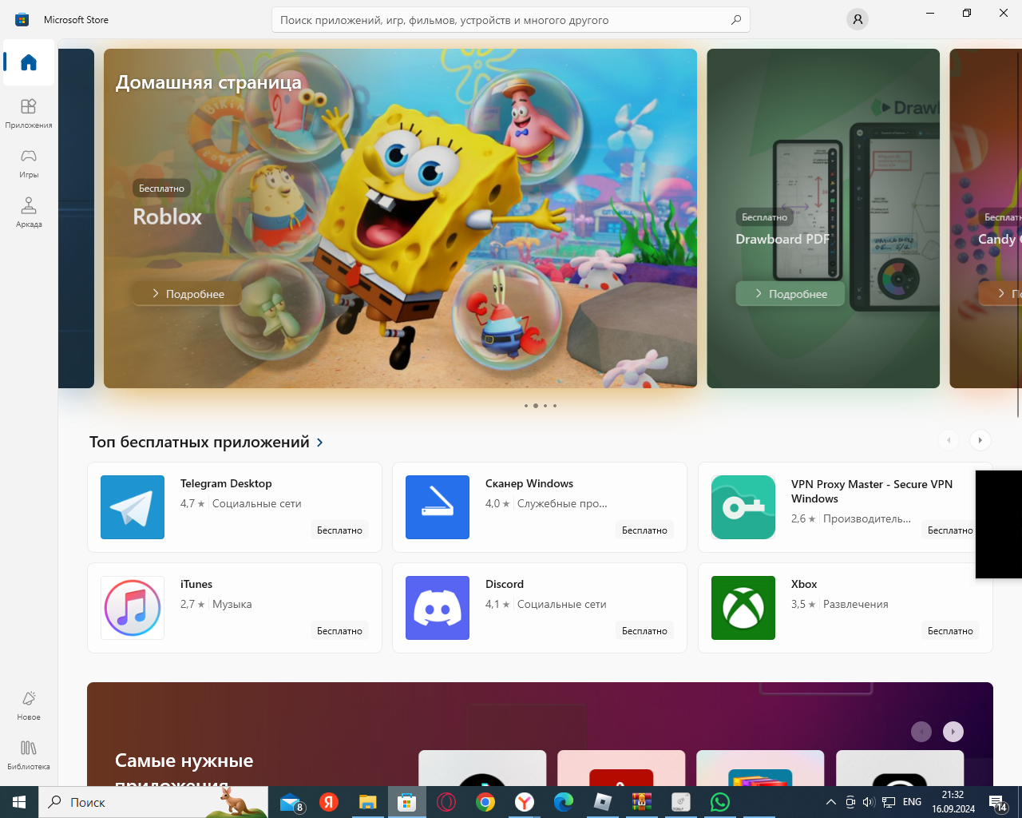The width and height of the screenshot is (1022, 818).
Task: Click the Telegram Desktop app icon
Action: tap(133, 507)
